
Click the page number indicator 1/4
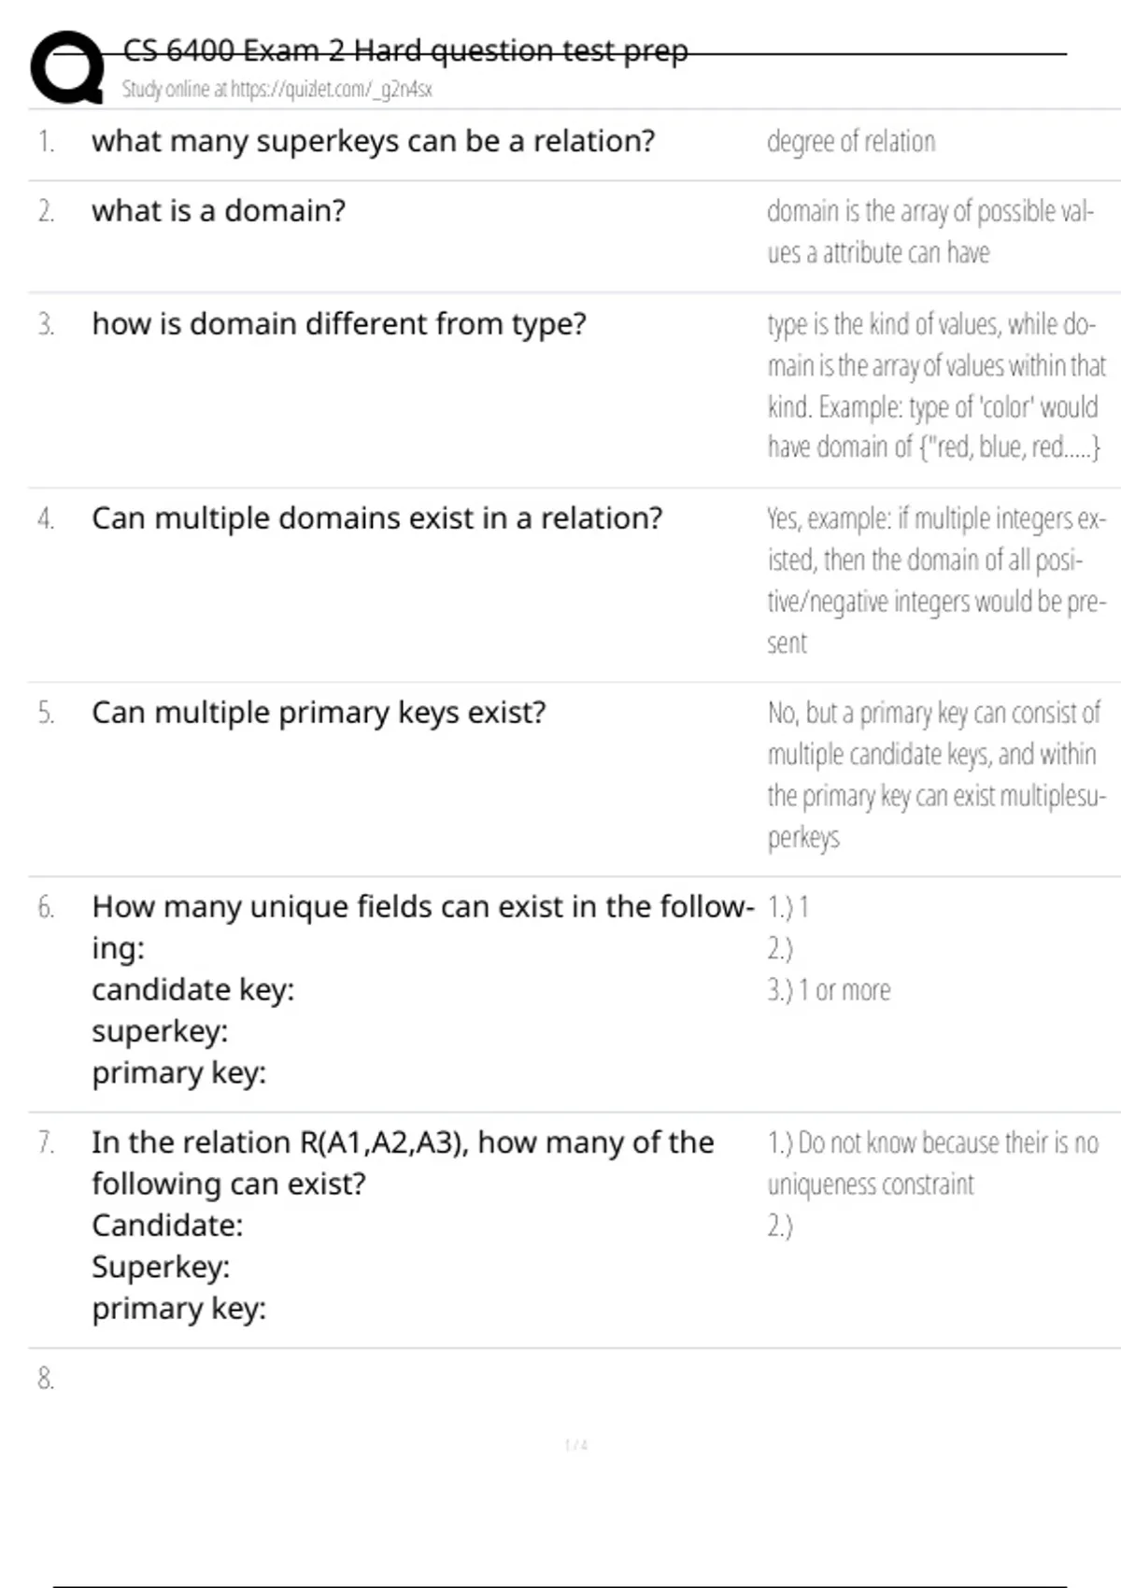(x=575, y=1445)
